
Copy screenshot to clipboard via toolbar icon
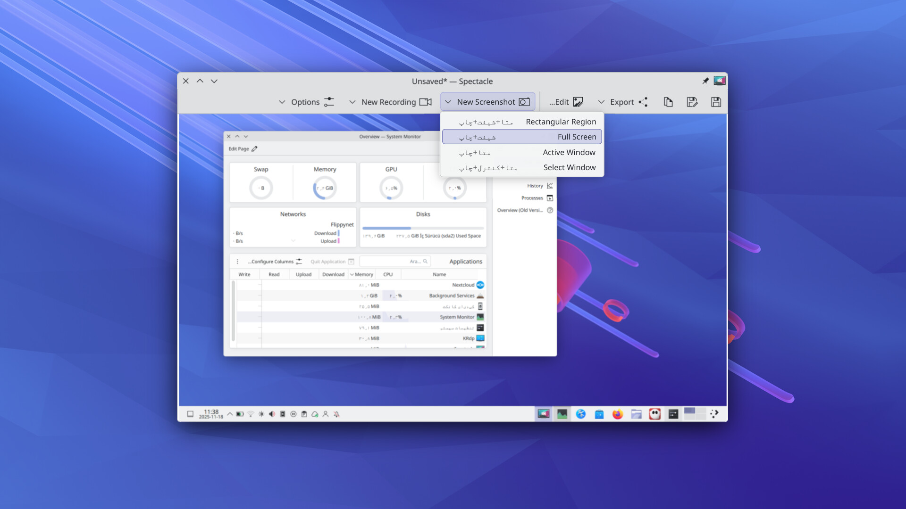click(x=668, y=102)
